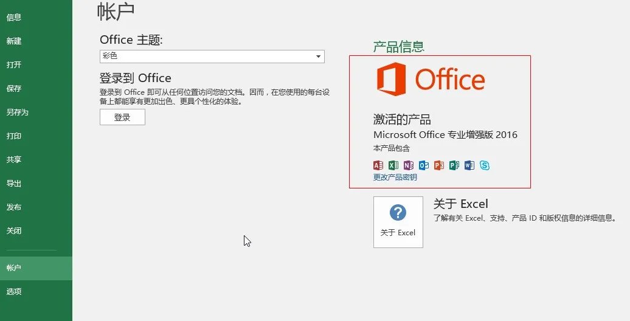This screenshot has width=630, height=321.
Task: Click the Skype for Business icon
Action: click(485, 165)
